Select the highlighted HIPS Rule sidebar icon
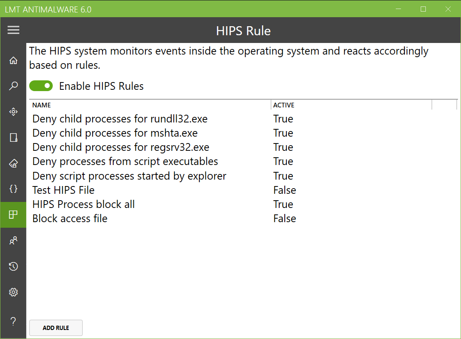Screen dimensions: 461x339 [x=13, y=214]
